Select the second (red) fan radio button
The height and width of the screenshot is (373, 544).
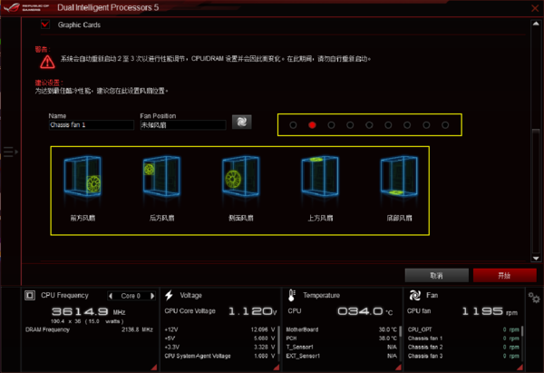click(312, 125)
